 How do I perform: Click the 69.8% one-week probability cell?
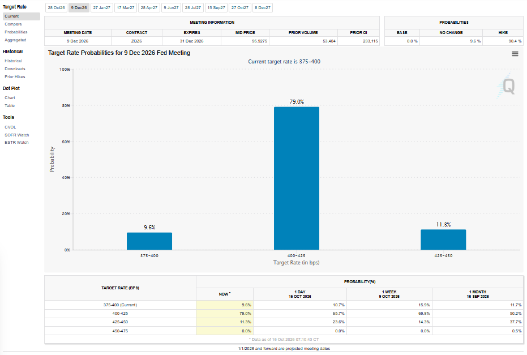[x=389, y=313]
